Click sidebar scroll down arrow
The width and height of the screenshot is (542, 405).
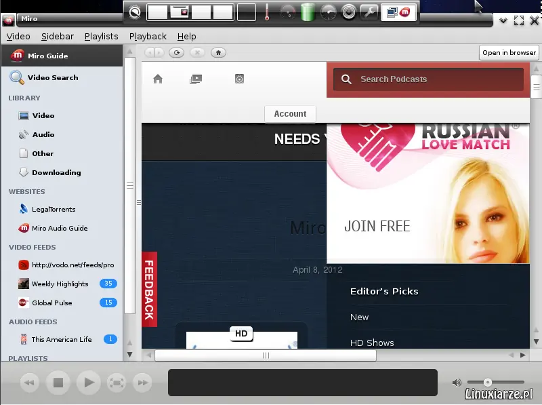(x=130, y=355)
